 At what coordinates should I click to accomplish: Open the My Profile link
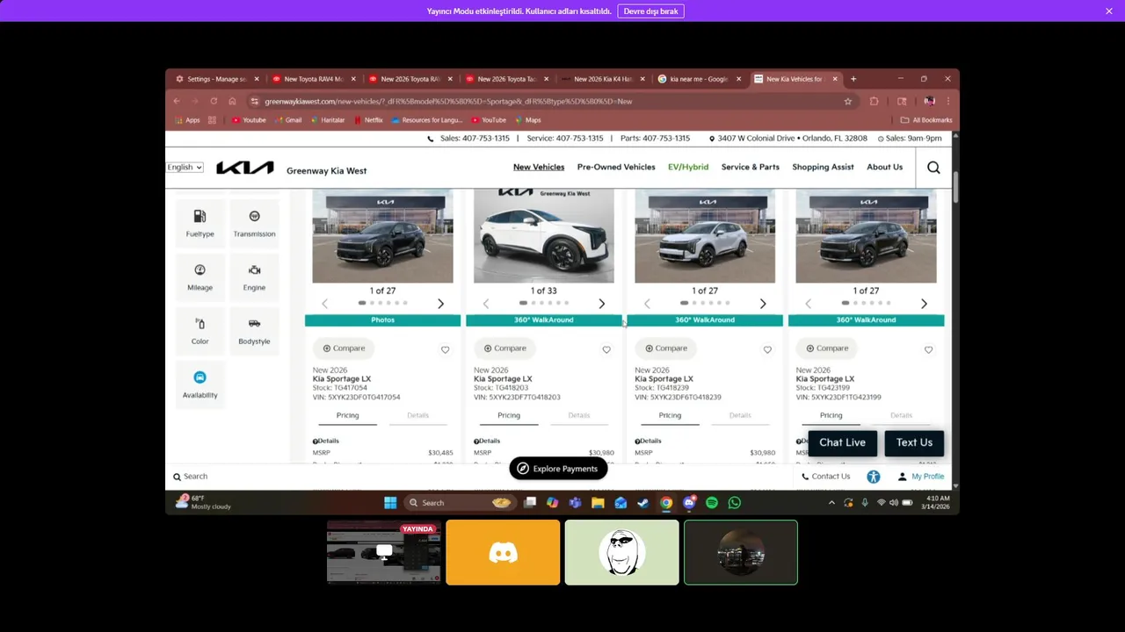click(920, 477)
